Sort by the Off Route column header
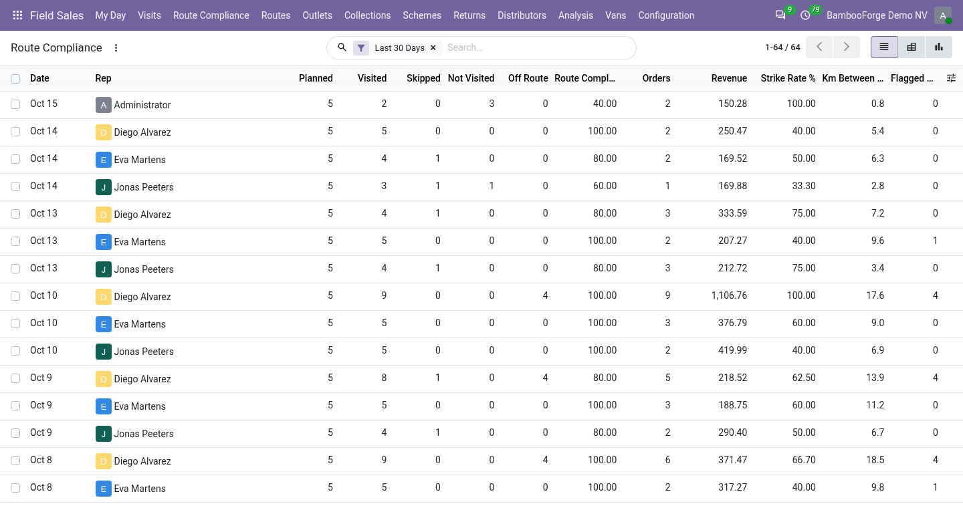Image resolution: width=963 pixels, height=508 pixels. 528,78
